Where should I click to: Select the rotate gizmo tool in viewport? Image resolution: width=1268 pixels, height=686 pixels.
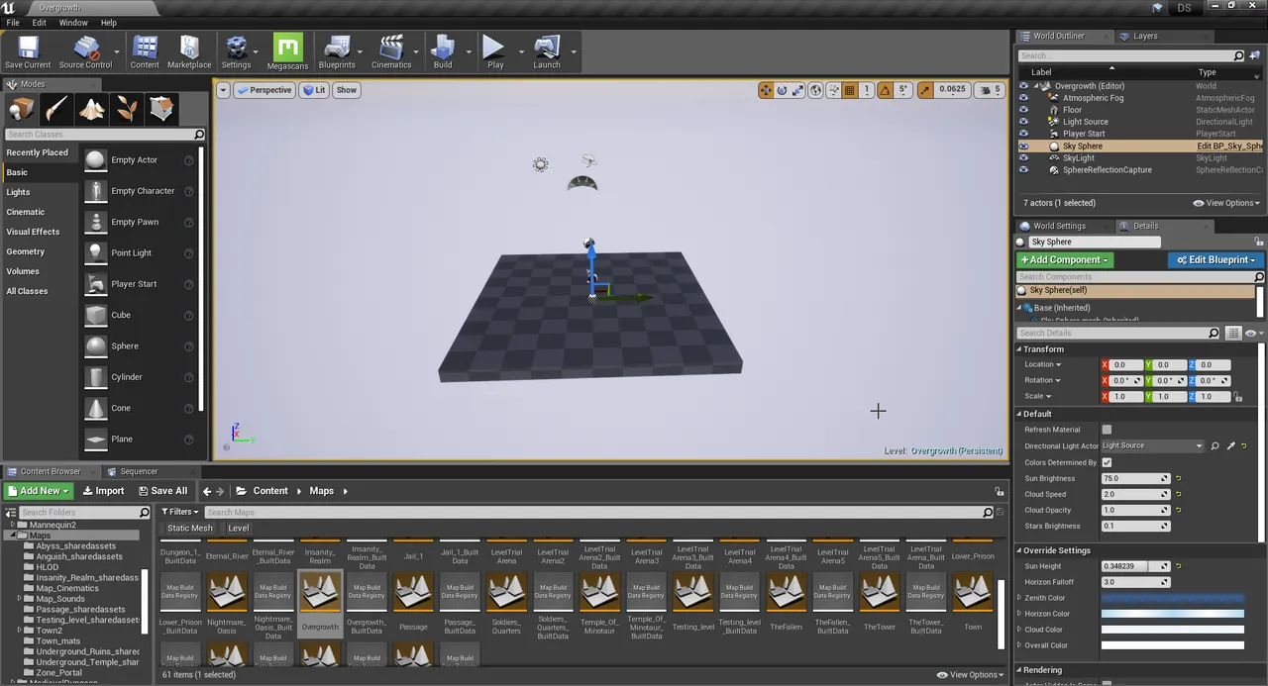click(x=783, y=90)
